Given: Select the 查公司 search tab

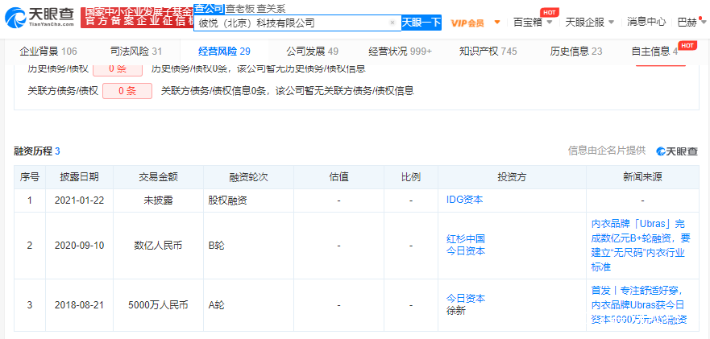Looking at the screenshot, I should (209, 9).
